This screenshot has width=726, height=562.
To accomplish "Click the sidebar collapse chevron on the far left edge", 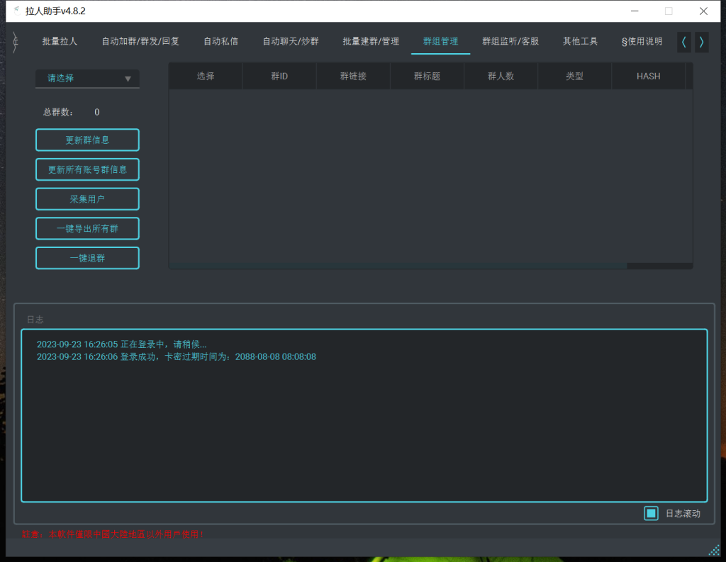I will click(14, 41).
